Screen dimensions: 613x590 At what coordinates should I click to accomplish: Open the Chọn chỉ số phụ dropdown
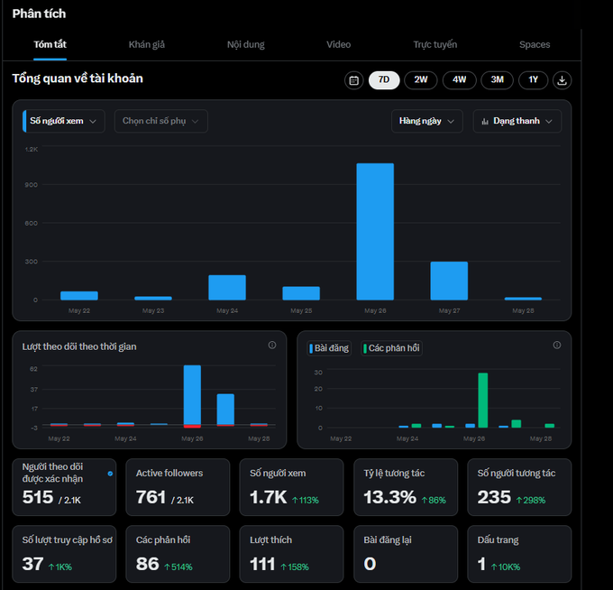161,121
